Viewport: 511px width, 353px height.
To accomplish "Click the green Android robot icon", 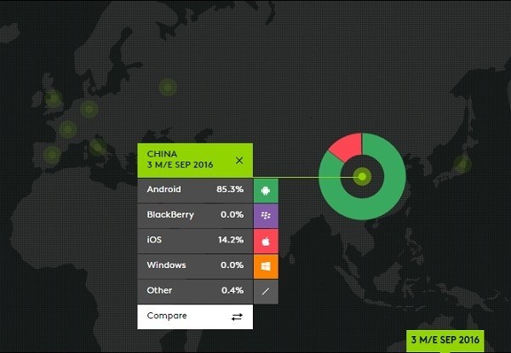I will [x=266, y=189].
